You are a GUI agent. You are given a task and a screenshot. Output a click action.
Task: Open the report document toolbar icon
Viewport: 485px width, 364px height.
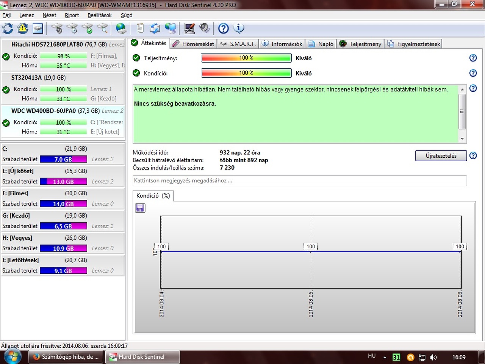coord(140,28)
